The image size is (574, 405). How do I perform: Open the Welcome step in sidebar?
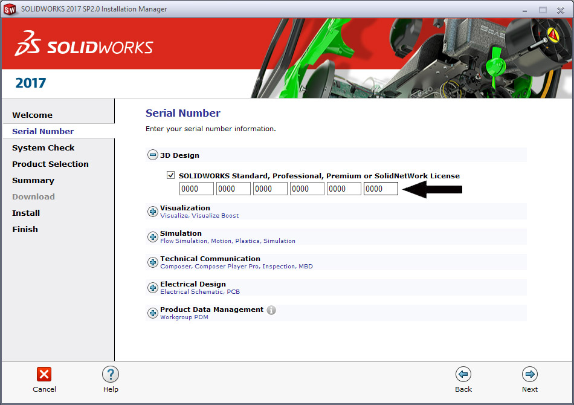[x=32, y=115]
